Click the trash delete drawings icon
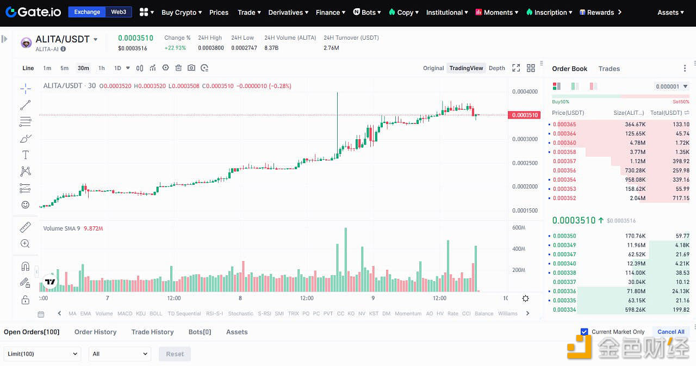 click(x=178, y=68)
